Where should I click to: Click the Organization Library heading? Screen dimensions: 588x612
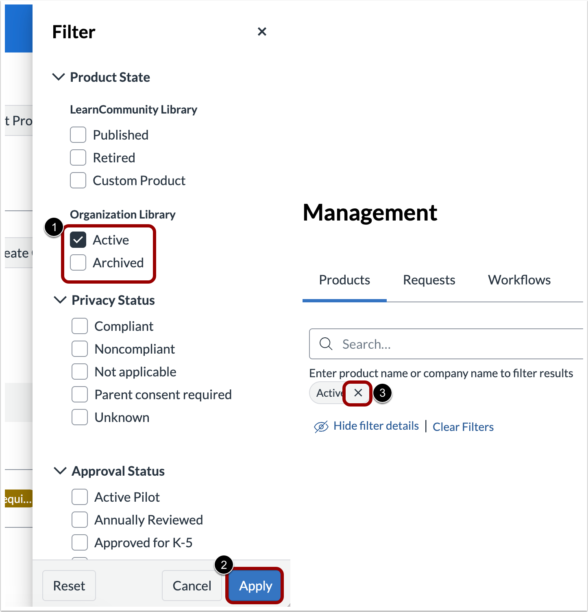pyautogui.click(x=123, y=214)
